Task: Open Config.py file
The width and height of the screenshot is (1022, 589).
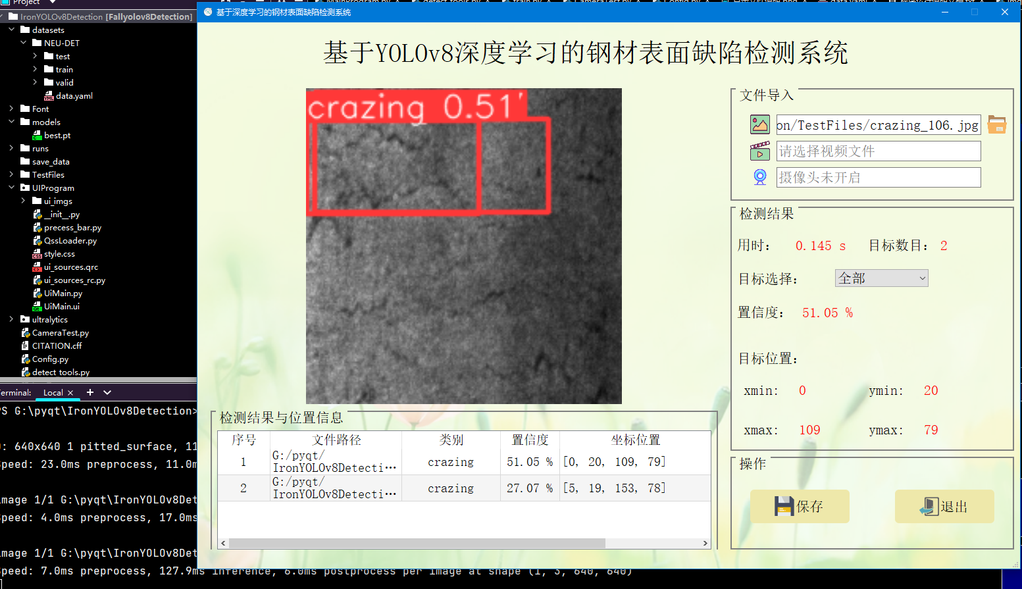Action: 45,359
